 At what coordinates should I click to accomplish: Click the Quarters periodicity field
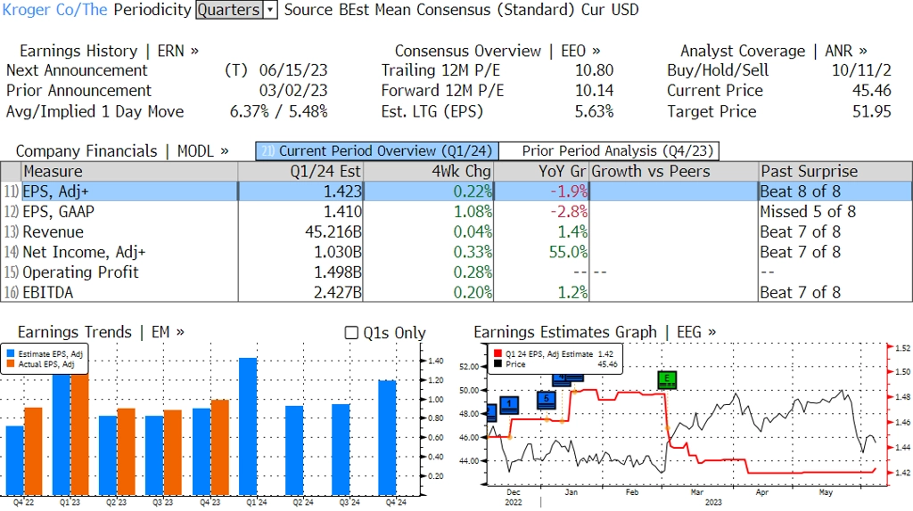click(229, 10)
